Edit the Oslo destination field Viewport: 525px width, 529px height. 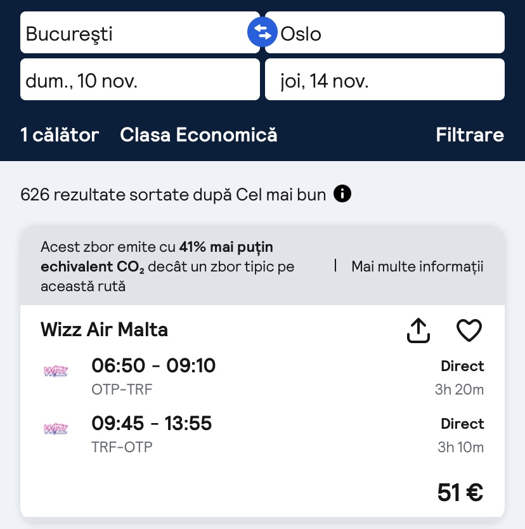coord(390,32)
